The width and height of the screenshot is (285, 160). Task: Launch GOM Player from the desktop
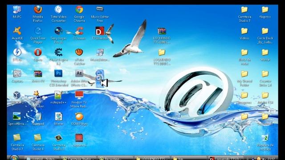click(79, 116)
